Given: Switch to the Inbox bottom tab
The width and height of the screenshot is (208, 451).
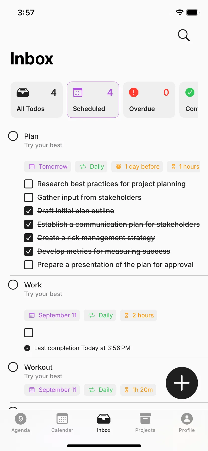Looking at the screenshot, I should (x=104, y=423).
